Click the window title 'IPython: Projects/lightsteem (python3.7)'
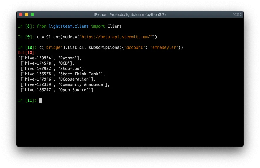The image size is (260, 168). (x=130, y=15)
